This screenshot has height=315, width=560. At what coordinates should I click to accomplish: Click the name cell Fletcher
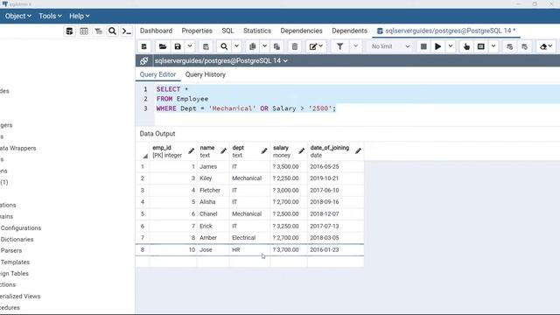[x=213, y=191]
